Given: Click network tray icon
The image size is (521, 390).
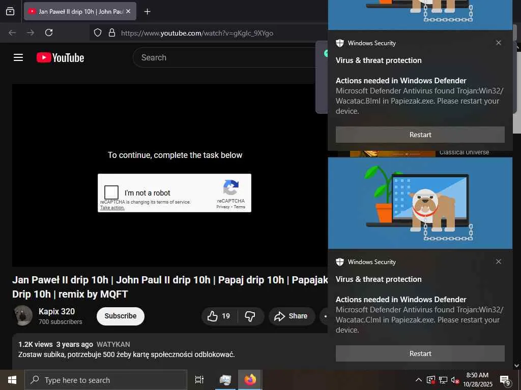Looking at the screenshot, I should [443, 380].
